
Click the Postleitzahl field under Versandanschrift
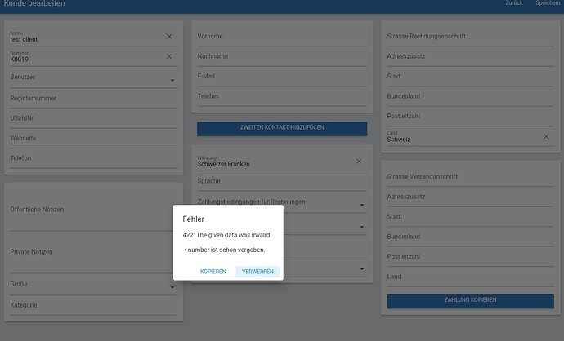pos(471,257)
